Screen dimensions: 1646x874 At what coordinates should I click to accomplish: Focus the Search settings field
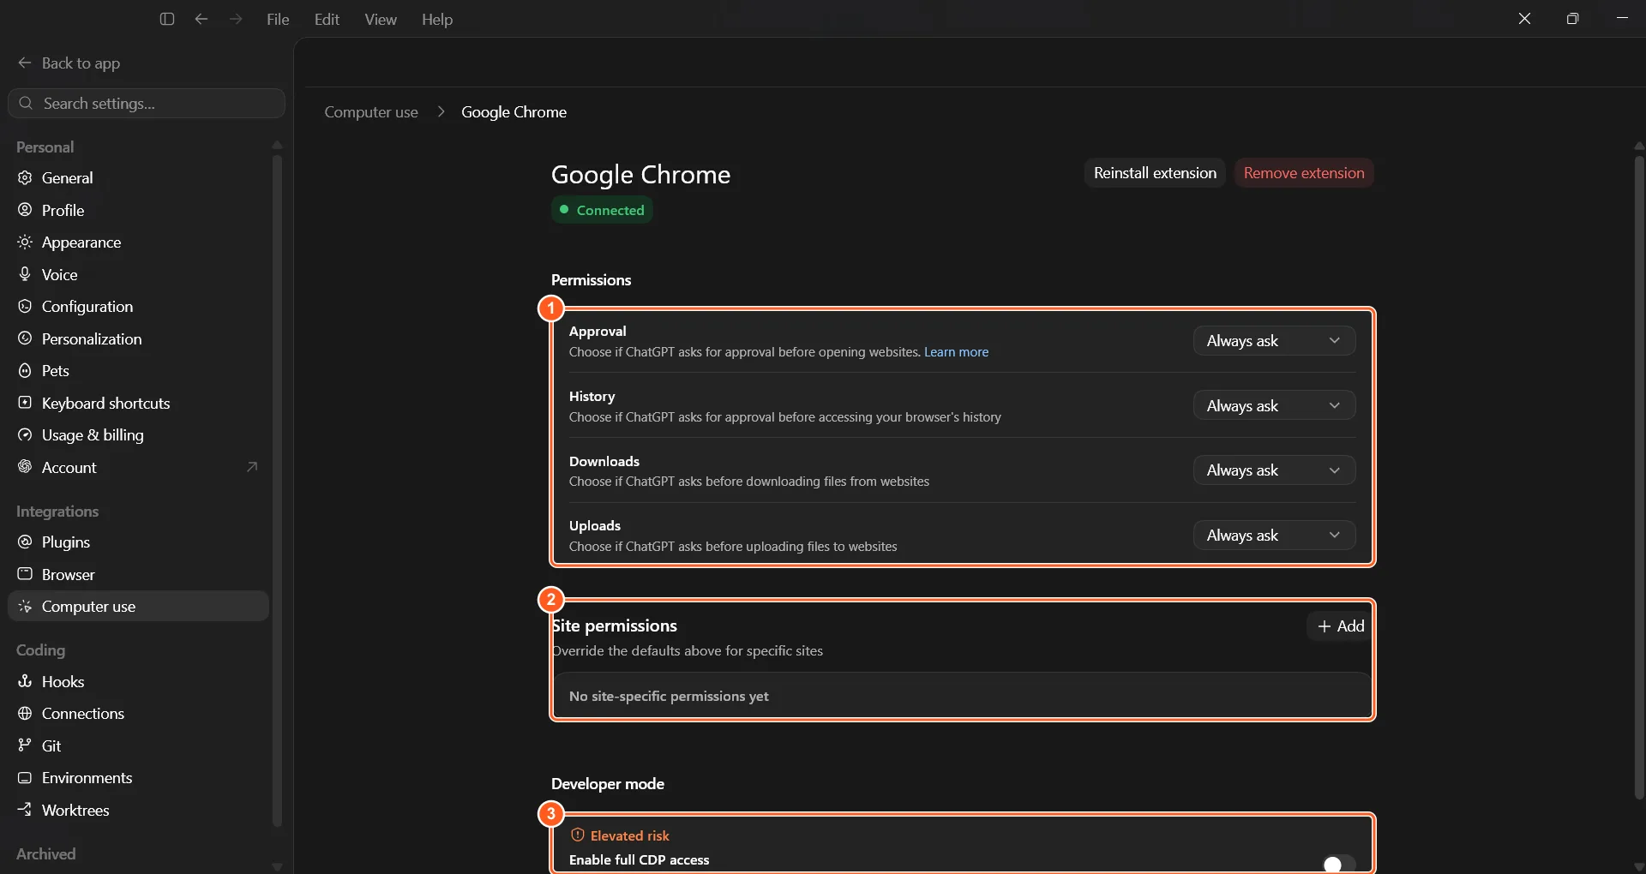click(x=147, y=103)
